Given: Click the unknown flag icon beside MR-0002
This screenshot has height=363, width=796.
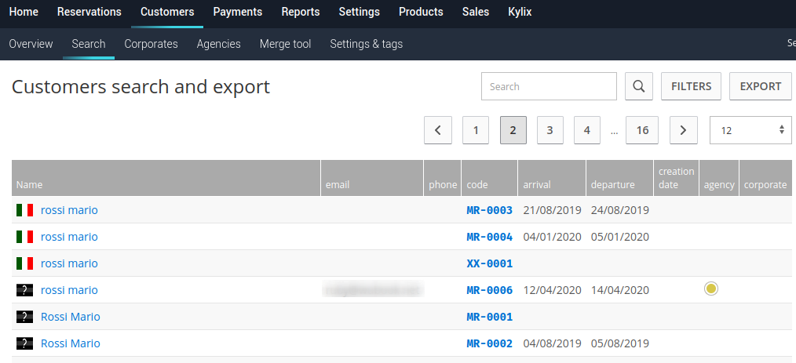Looking at the screenshot, I should click(24, 343).
